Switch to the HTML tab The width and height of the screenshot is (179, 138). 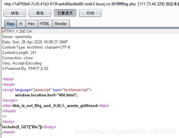click(x=45, y=24)
